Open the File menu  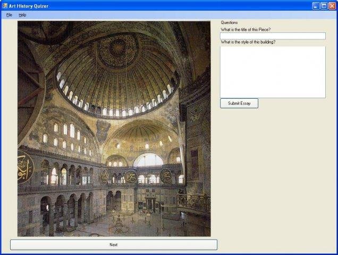(9, 15)
